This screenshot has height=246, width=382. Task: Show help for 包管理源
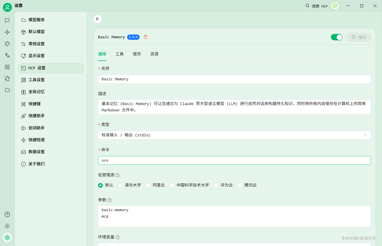[x=118, y=175]
